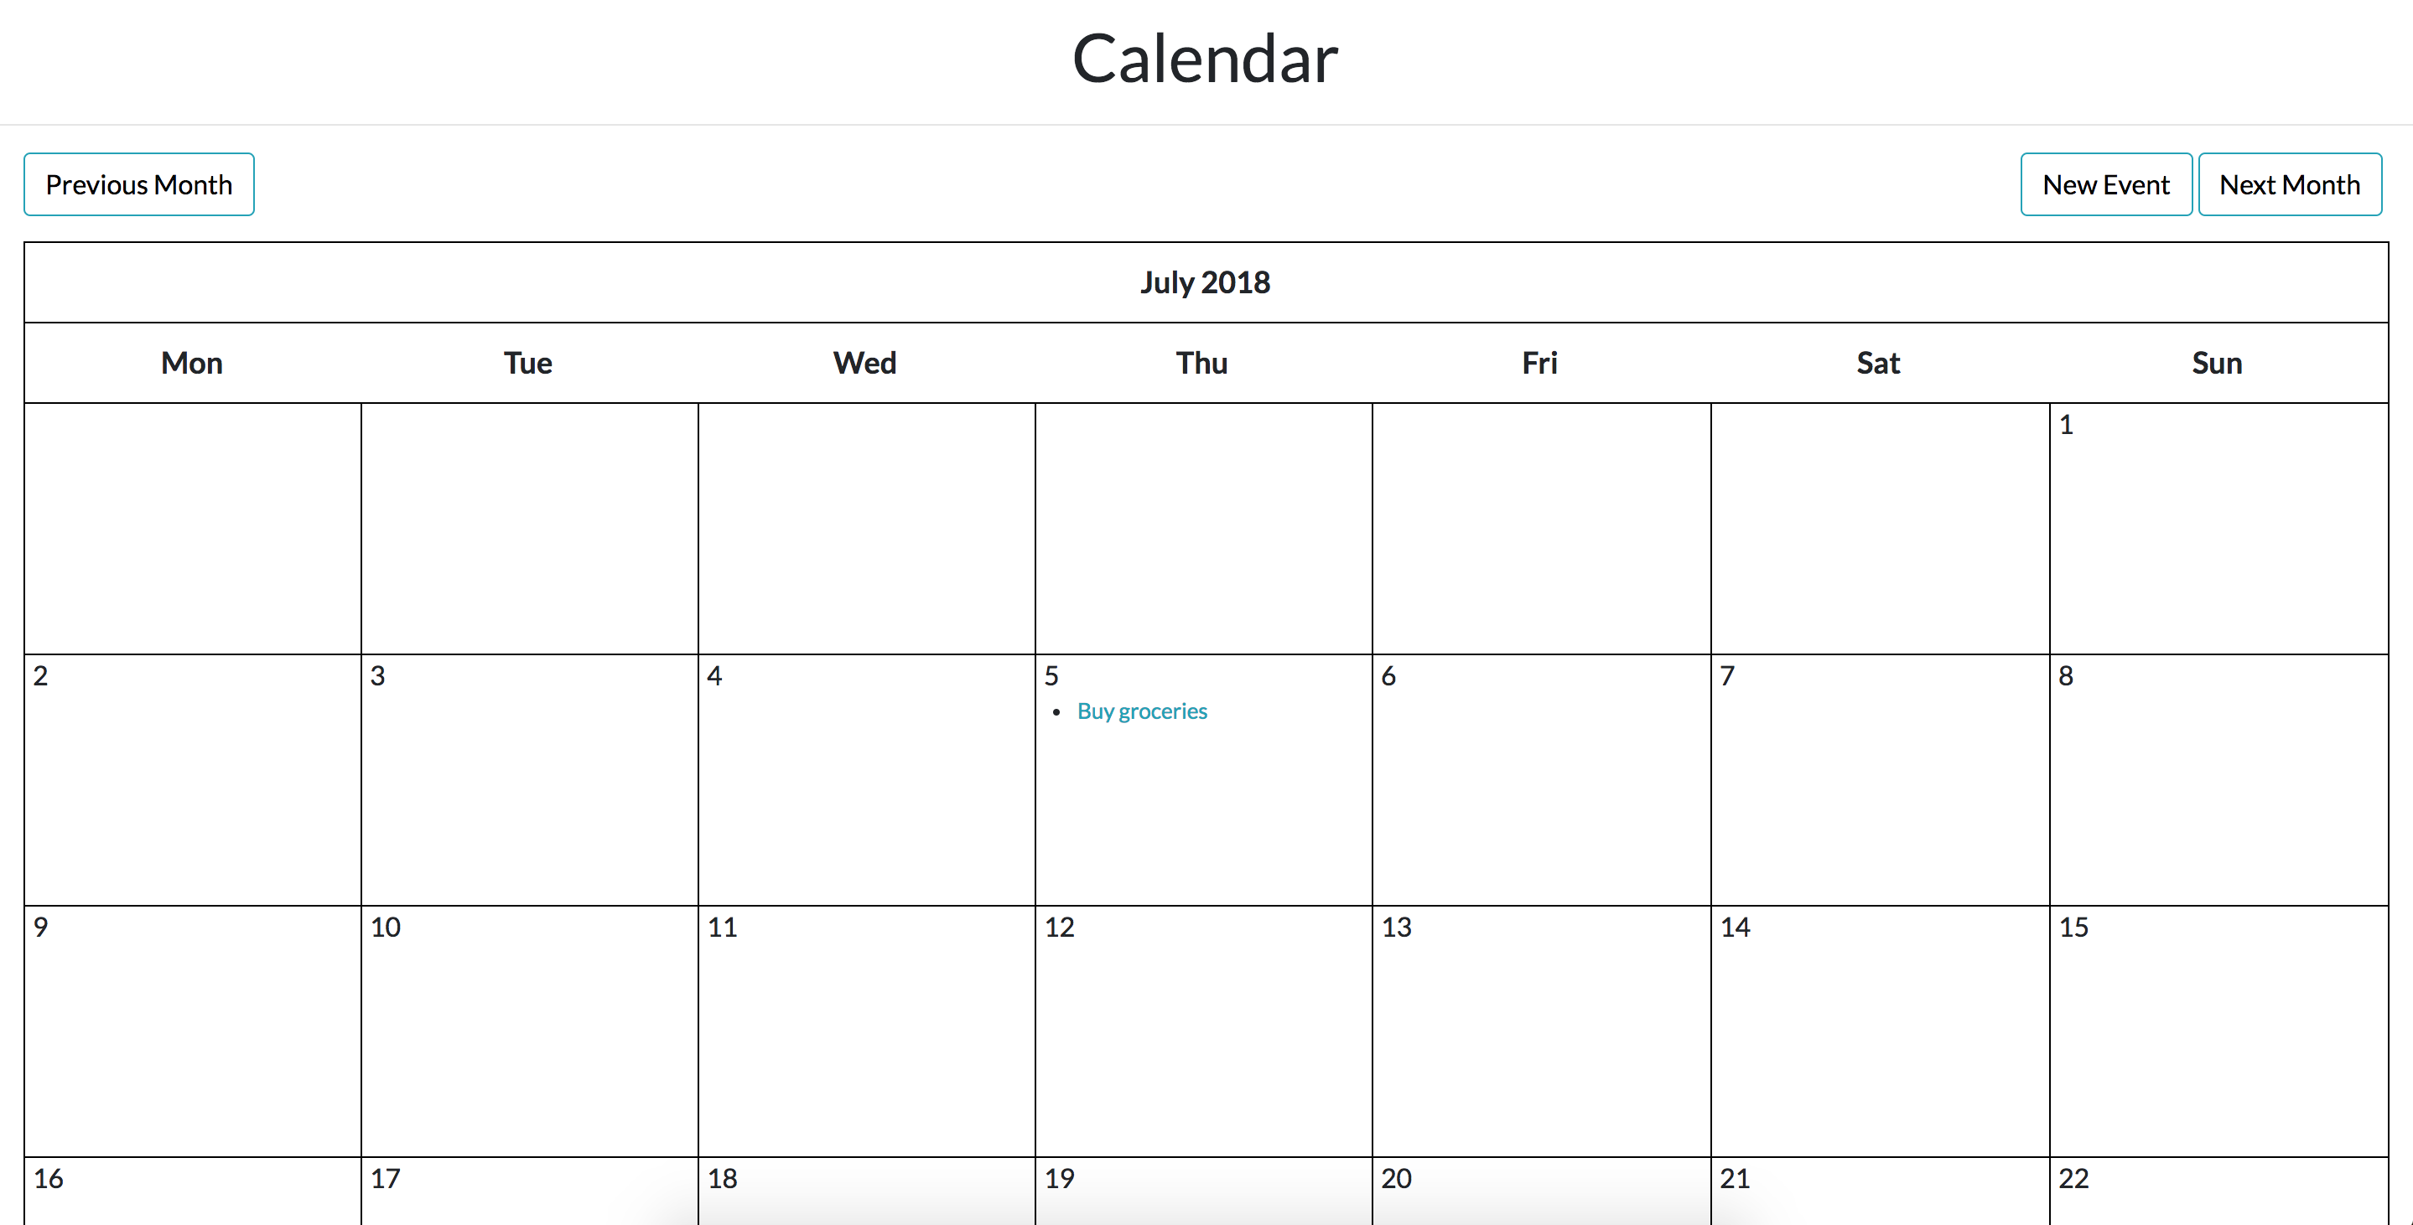This screenshot has width=2413, height=1225.
Task: Click New Event to create event
Action: [2105, 186]
